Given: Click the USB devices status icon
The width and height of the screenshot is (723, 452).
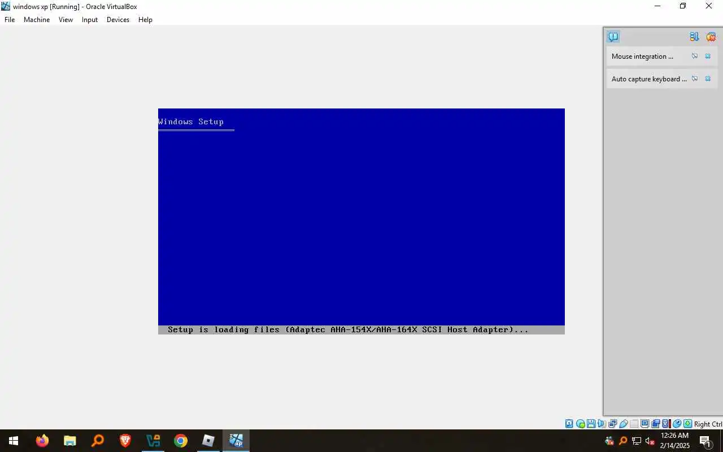Looking at the screenshot, I should tap(624, 424).
